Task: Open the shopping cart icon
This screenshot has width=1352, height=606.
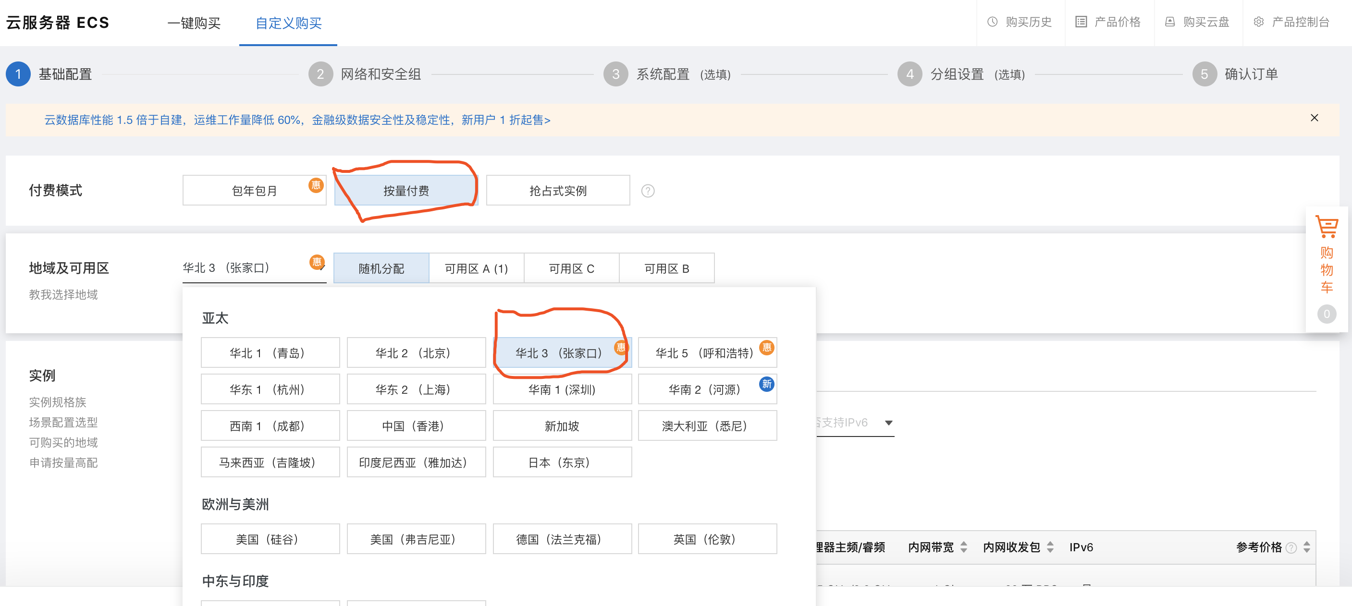Action: pyautogui.click(x=1326, y=227)
